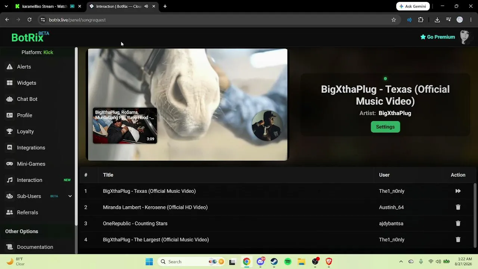Click the BotRix logo
Image resolution: width=478 pixels, height=269 pixels.
(x=30, y=37)
